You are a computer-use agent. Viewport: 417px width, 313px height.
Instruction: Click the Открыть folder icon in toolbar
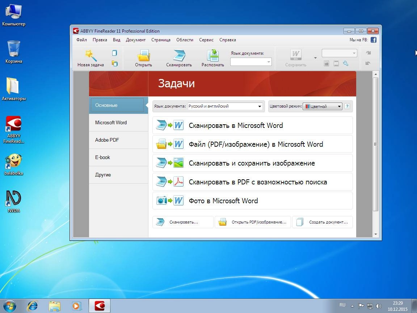144,55
